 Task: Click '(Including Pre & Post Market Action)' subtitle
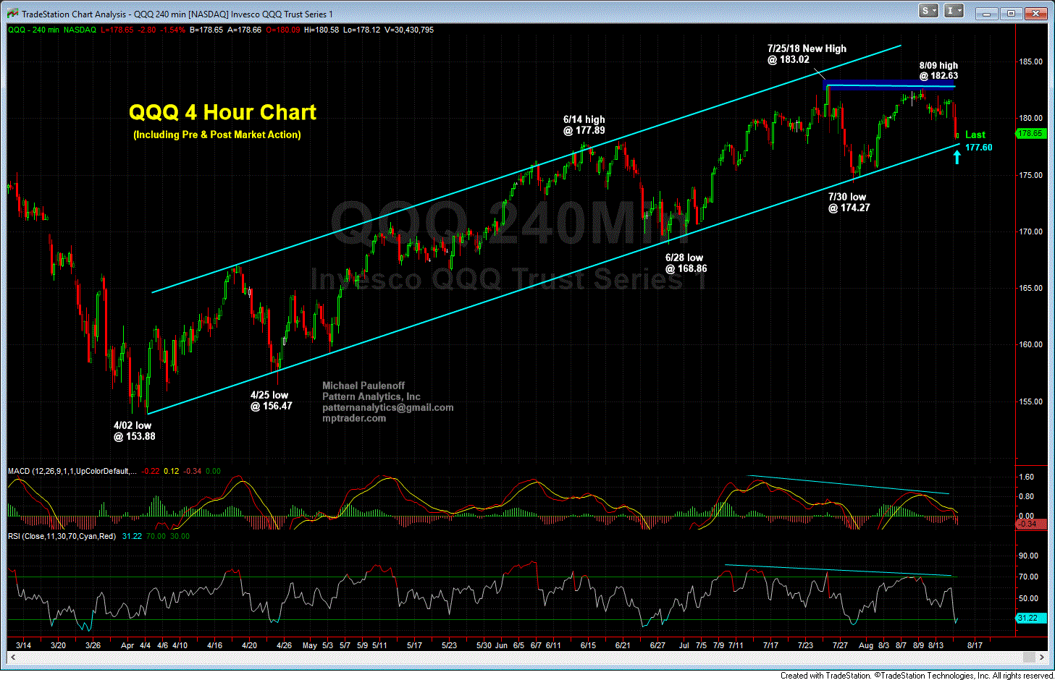(217, 135)
